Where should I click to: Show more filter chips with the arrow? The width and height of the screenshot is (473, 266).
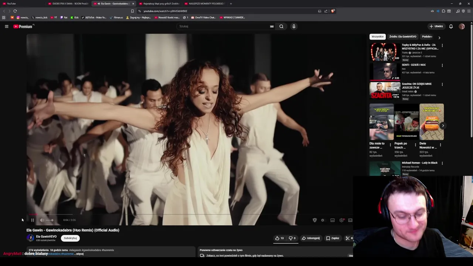pyautogui.click(x=439, y=37)
